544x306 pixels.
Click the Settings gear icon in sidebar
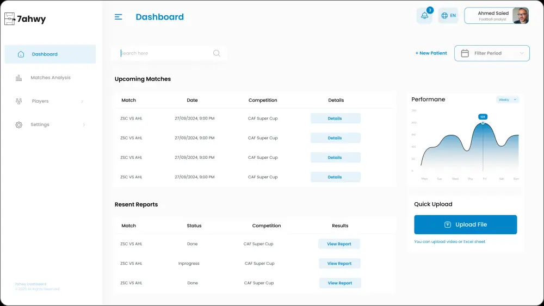pyautogui.click(x=18, y=125)
